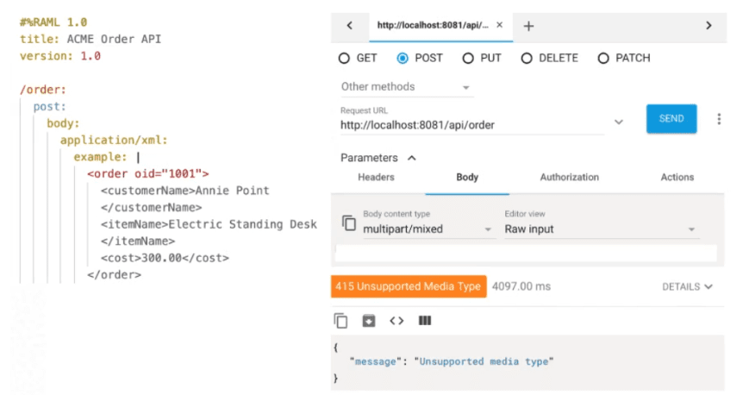This screenshot has height=395, width=749.
Task: Select the GET method radio button
Action: pyautogui.click(x=345, y=59)
